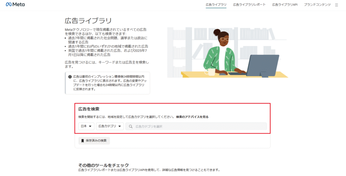Viewport: 346px width, 176px height.
Task: Open the hamburger menu in the header
Action: 336,5
